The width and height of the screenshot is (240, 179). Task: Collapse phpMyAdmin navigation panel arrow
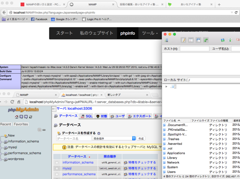(x=53, y=109)
